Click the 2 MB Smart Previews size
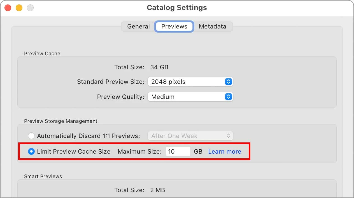The height and width of the screenshot is (198, 354). pos(157,190)
